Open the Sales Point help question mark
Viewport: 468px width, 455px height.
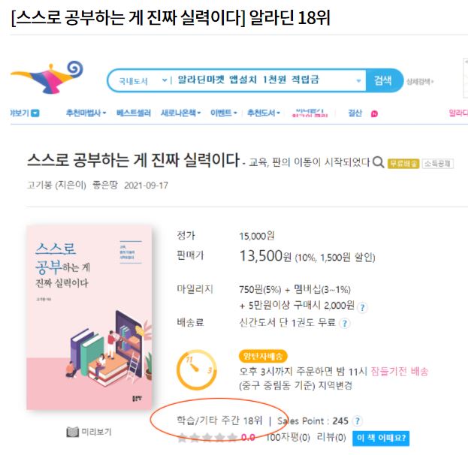(x=358, y=421)
